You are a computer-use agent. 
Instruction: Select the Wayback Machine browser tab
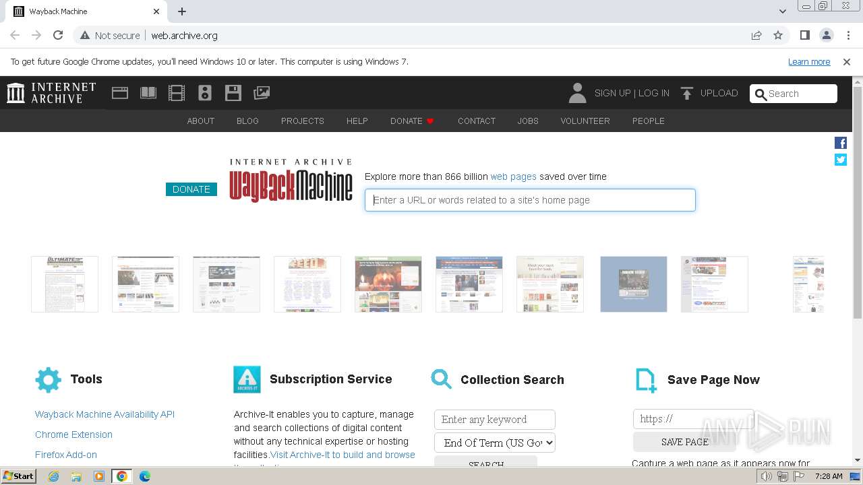[x=86, y=11]
